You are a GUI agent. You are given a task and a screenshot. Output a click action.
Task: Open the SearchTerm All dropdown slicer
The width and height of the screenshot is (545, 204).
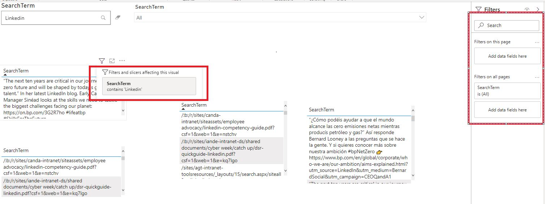tap(280, 17)
